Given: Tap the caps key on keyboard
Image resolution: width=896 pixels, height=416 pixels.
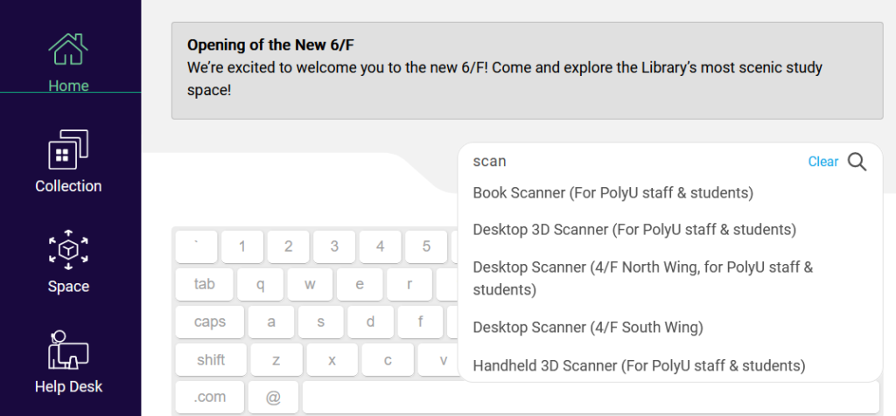Looking at the screenshot, I should click(x=210, y=322).
